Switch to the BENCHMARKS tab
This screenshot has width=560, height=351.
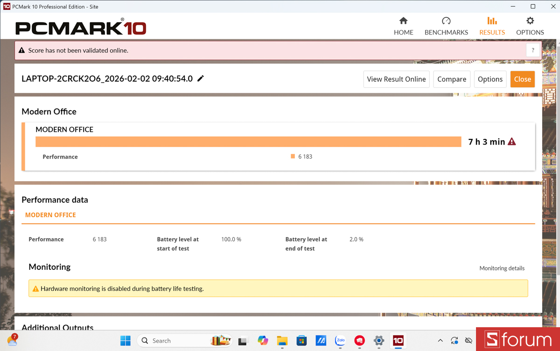[x=446, y=26]
